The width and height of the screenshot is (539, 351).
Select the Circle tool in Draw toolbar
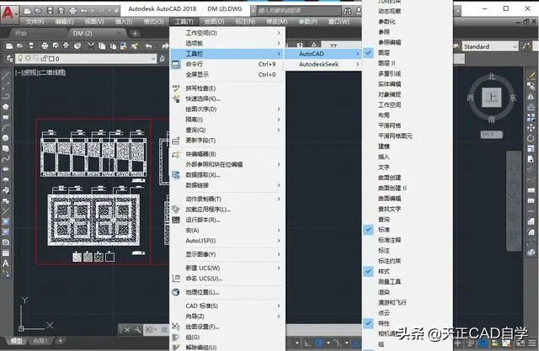(6, 138)
